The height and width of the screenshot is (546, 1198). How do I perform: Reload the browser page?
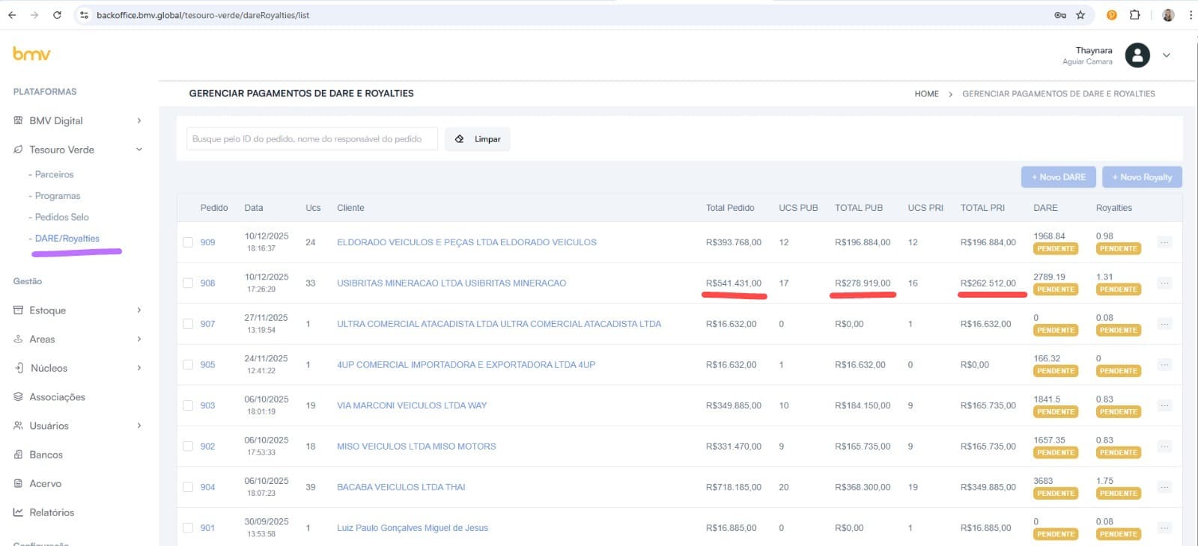click(57, 15)
